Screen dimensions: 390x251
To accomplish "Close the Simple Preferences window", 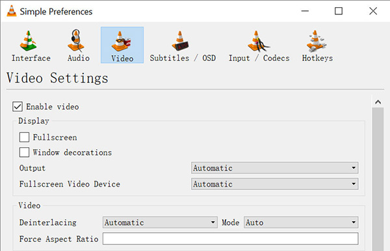I will (x=373, y=11).
